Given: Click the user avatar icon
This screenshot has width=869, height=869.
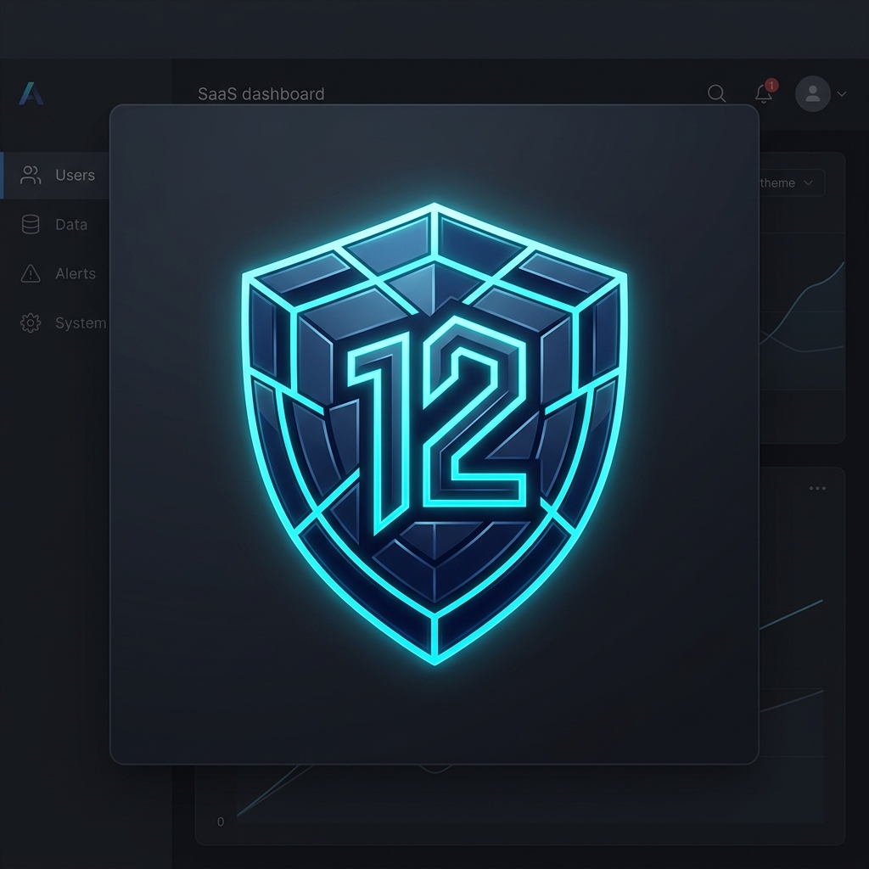Looking at the screenshot, I should click(x=812, y=93).
